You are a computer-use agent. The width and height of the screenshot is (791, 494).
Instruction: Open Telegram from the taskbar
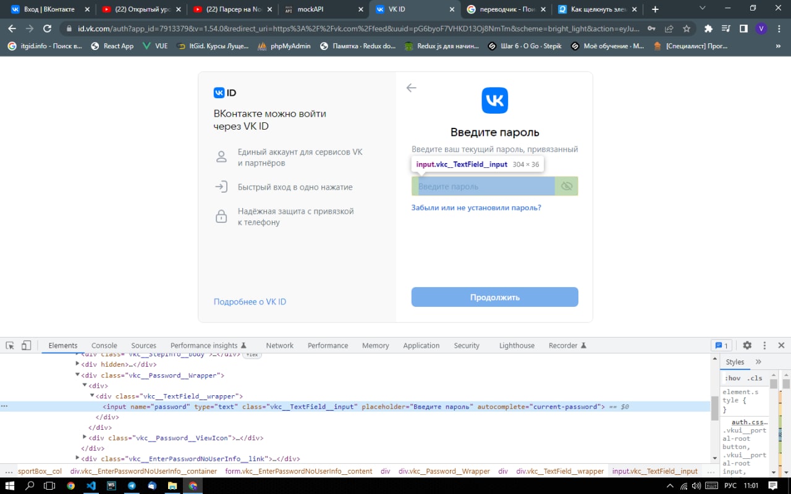tap(132, 486)
